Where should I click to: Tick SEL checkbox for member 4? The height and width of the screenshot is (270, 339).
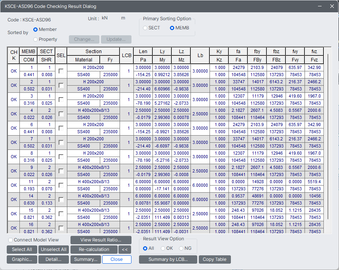pyautogui.click(x=61, y=114)
